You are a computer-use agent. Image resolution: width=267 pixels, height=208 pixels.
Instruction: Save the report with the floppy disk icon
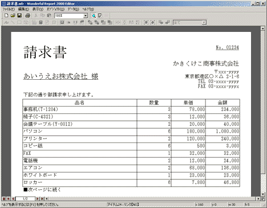tap(19, 15)
